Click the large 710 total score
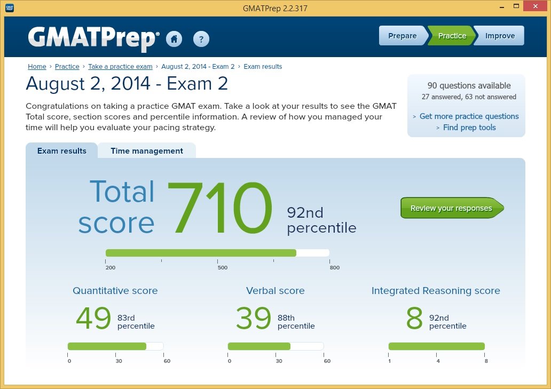Image resolution: width=551 pixels, height=389 pixels. (x=219, y=208)
